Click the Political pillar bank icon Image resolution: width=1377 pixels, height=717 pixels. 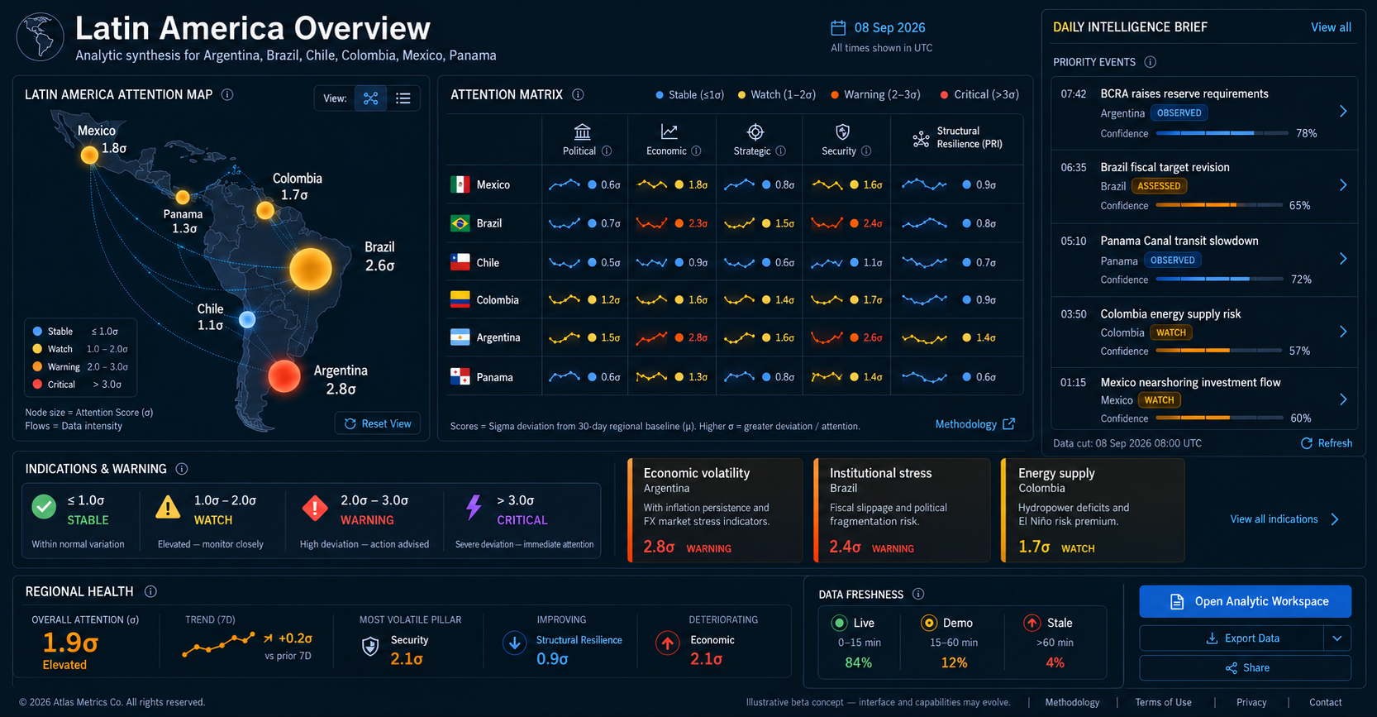(583, 132)
